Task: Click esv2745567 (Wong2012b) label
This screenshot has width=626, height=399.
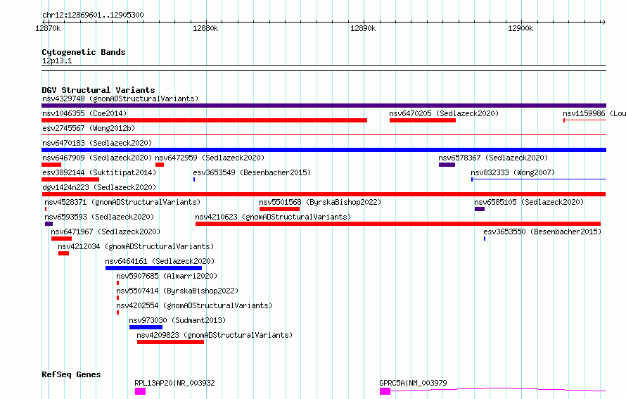Action: coord(89,128)
